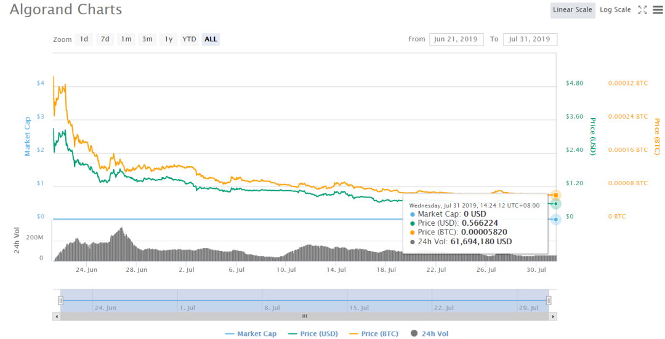The height and width of the screenshot is (339, 665).
Task: Switch chart to Linear Scale
Action: tap(572, 10)
